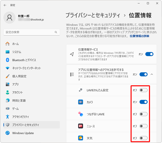Open 個人用設定 page
This screenshot has height=143, width=162.
pyautogui.click(x=31, y=76)
